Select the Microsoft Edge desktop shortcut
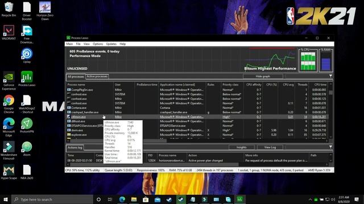The width and height of the screenshot is (364, 204). click(x=9, y=127)
